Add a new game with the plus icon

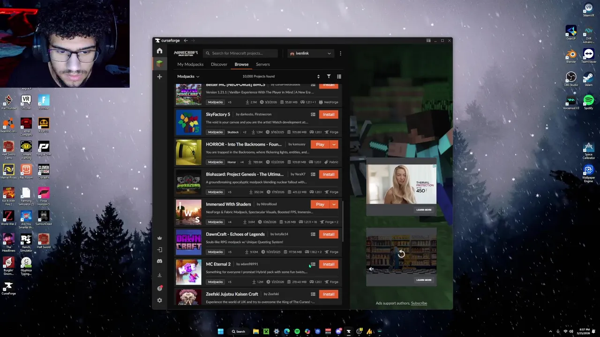pos(159,77)
